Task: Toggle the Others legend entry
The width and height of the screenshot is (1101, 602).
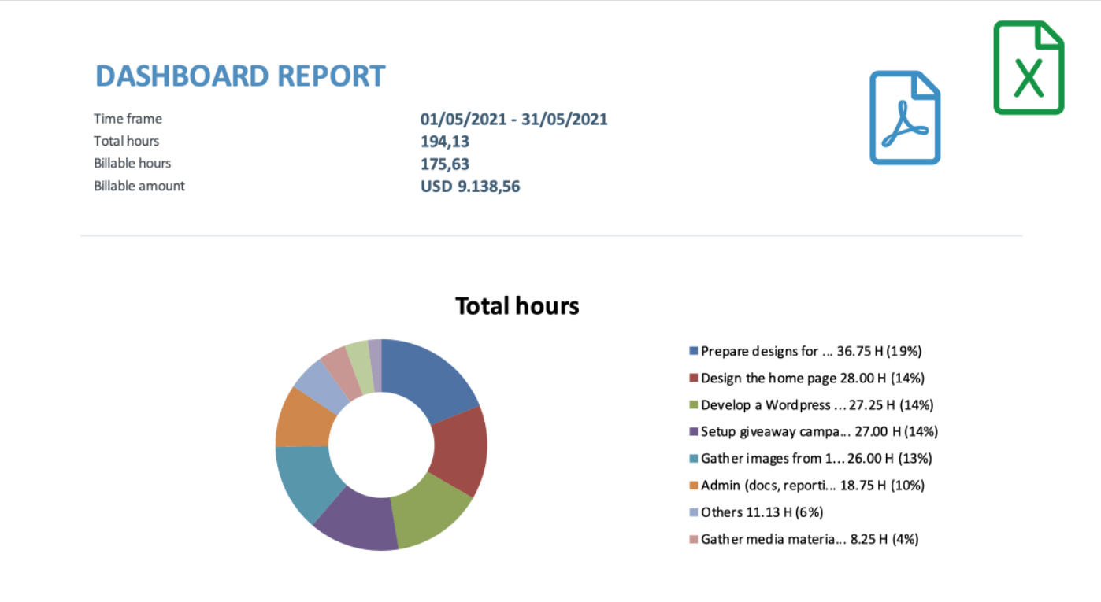Action: (756, 512)
